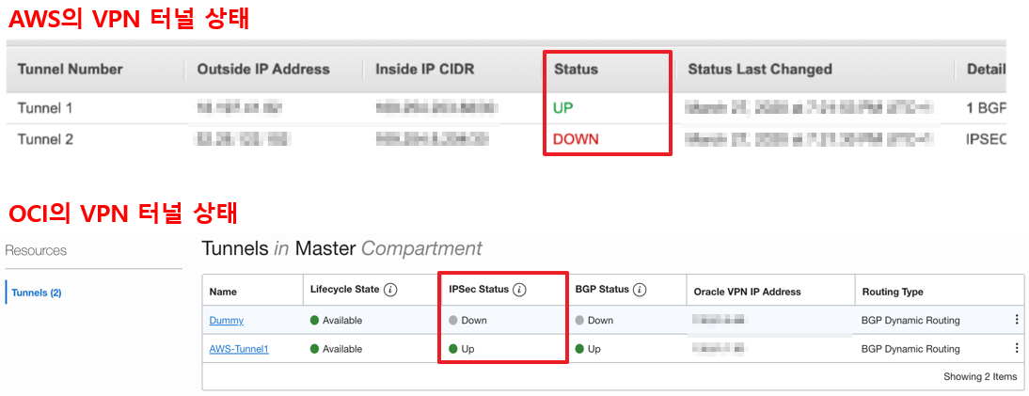Image resolution: width=1029 pixels, height=396 pixels.
Task: Select Tunnels (2) in Resources sidebar
Action: pyautogui.click(x=37, y=293)
